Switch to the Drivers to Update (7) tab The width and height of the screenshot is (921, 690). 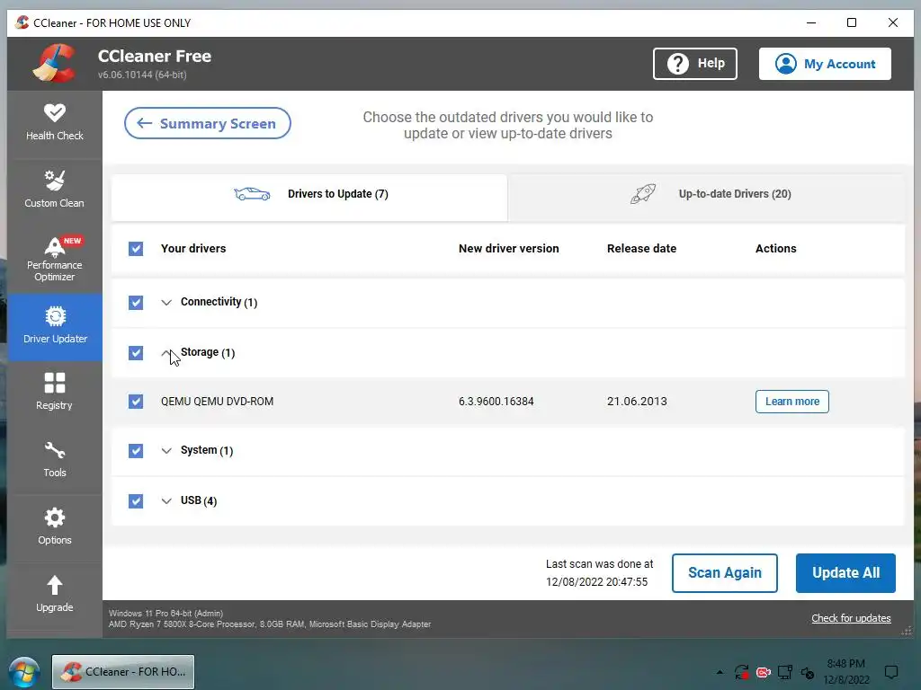tap(309, 198)
